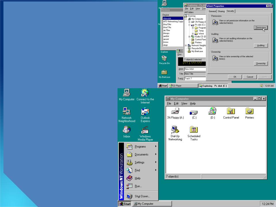Select the Security tab in Winnt Properties
Viewport: 276px width, 207px height.
[230, 11]
